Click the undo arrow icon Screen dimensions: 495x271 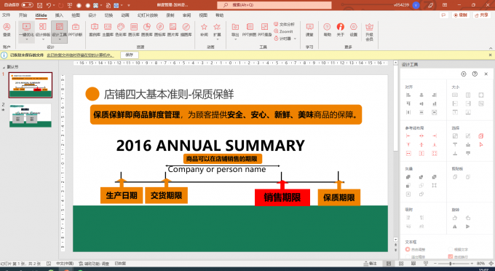pos(48,5)
